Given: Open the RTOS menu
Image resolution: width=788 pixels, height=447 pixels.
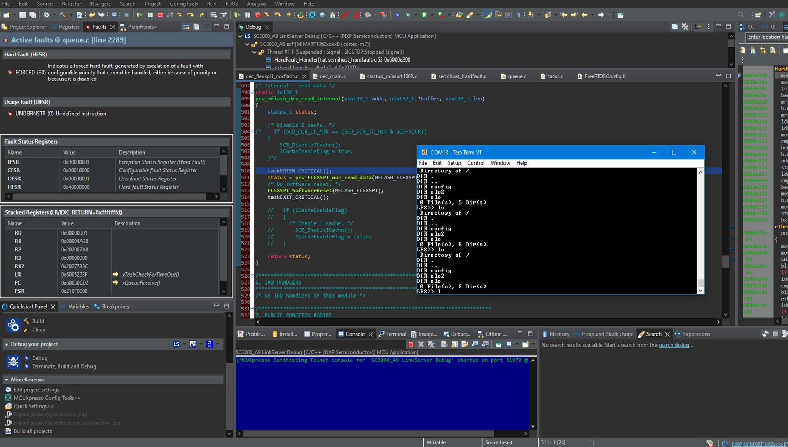Looking at the screenshot, I should (x=231, y=4).
